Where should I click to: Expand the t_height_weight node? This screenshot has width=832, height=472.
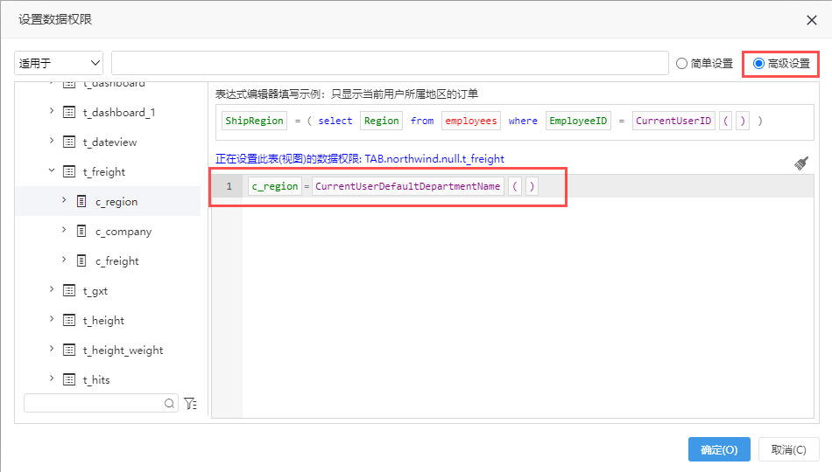[52, 348]
